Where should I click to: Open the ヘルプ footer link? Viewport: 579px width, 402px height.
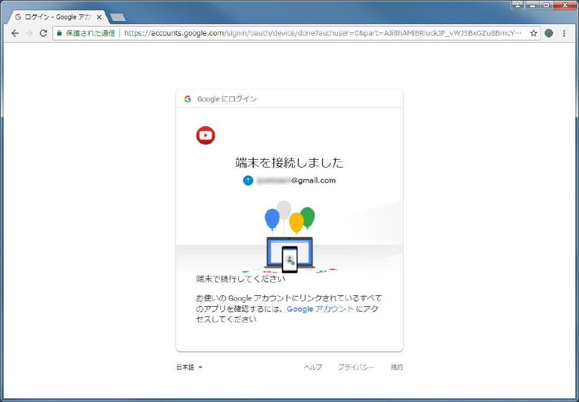pyautogui.click(x=313, y=367)
